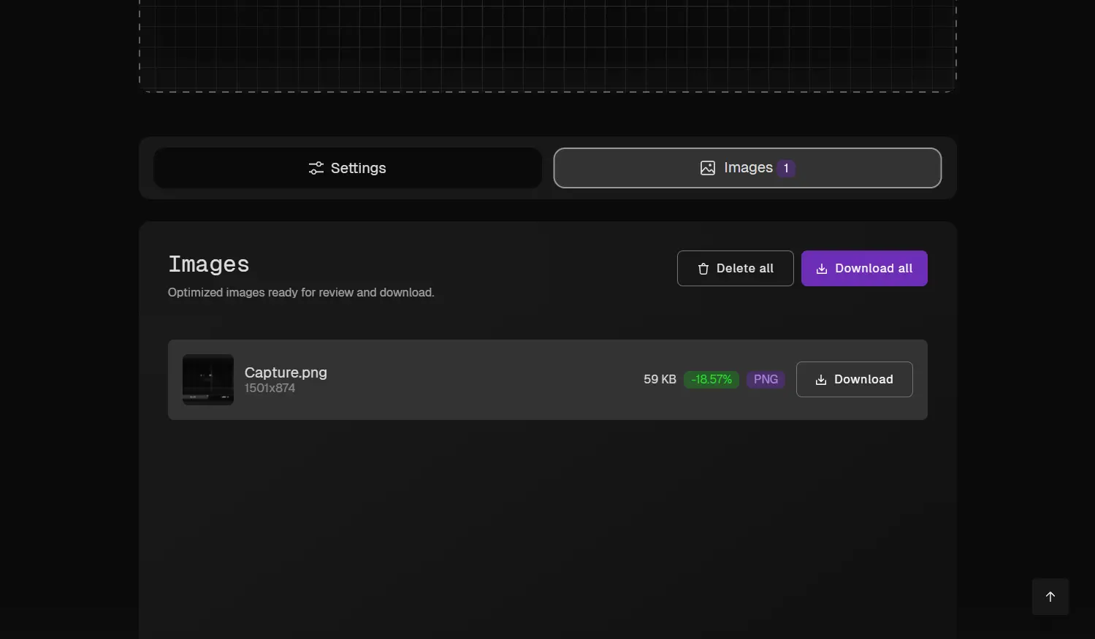The width and height of the screenshot is (1095, 639).
Task: Download the Capture.png file
Action: coord(854,379)
